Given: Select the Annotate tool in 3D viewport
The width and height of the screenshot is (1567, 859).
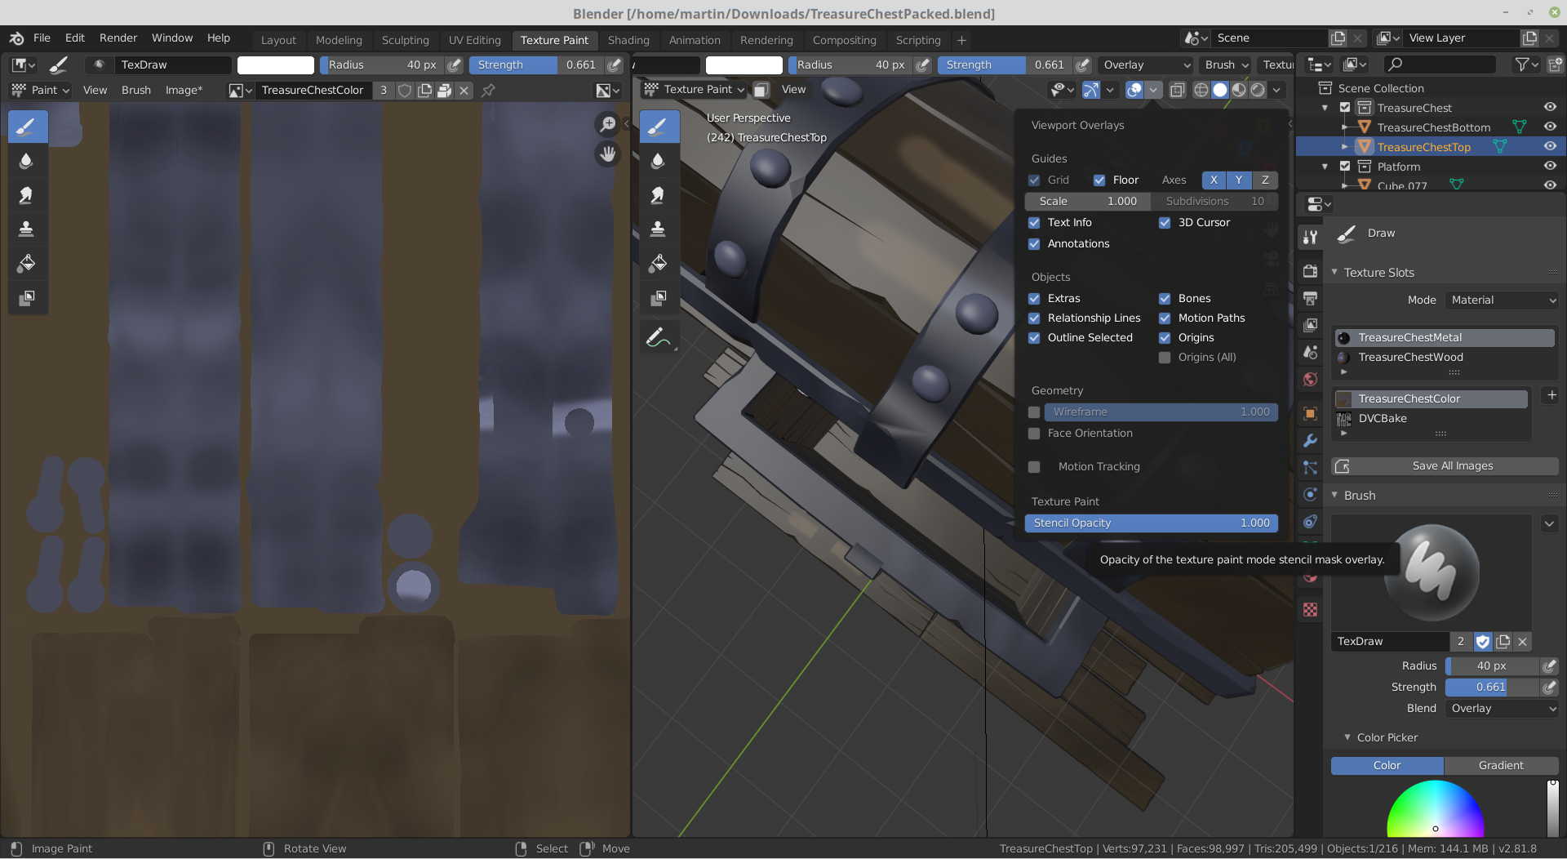Looking at the screenshot, I should click(x=659, y=336).
